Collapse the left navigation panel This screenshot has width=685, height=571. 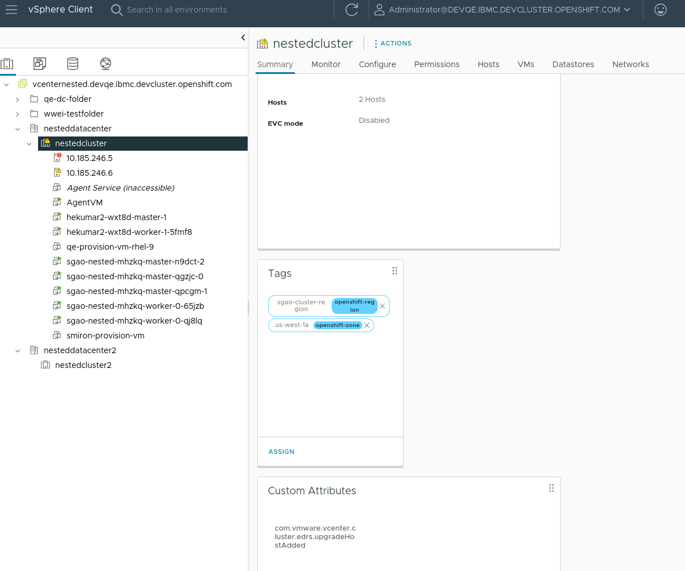(x=243, y=38)
